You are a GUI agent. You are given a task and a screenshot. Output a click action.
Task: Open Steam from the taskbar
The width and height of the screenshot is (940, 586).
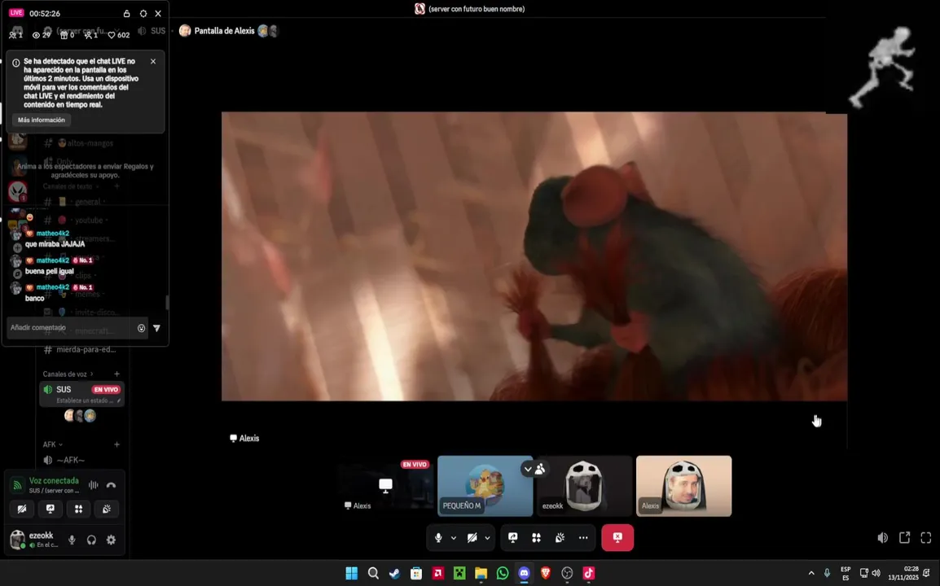[394, 574]
